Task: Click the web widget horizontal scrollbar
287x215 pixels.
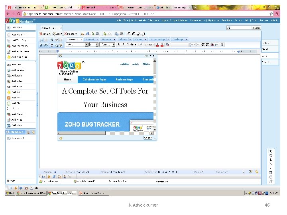Action: 105,133
